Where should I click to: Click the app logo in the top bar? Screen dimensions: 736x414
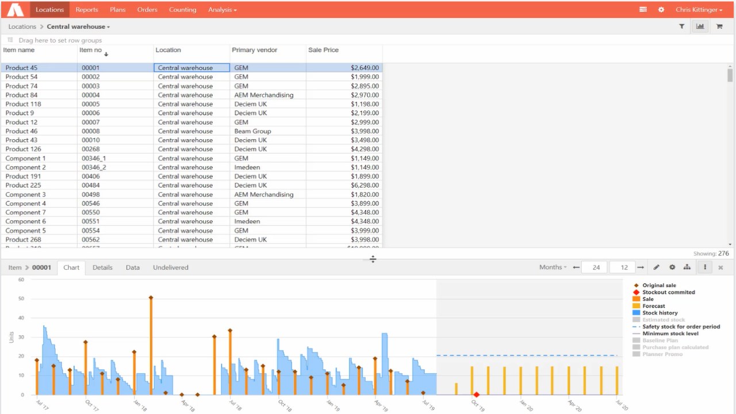point(15,9)
